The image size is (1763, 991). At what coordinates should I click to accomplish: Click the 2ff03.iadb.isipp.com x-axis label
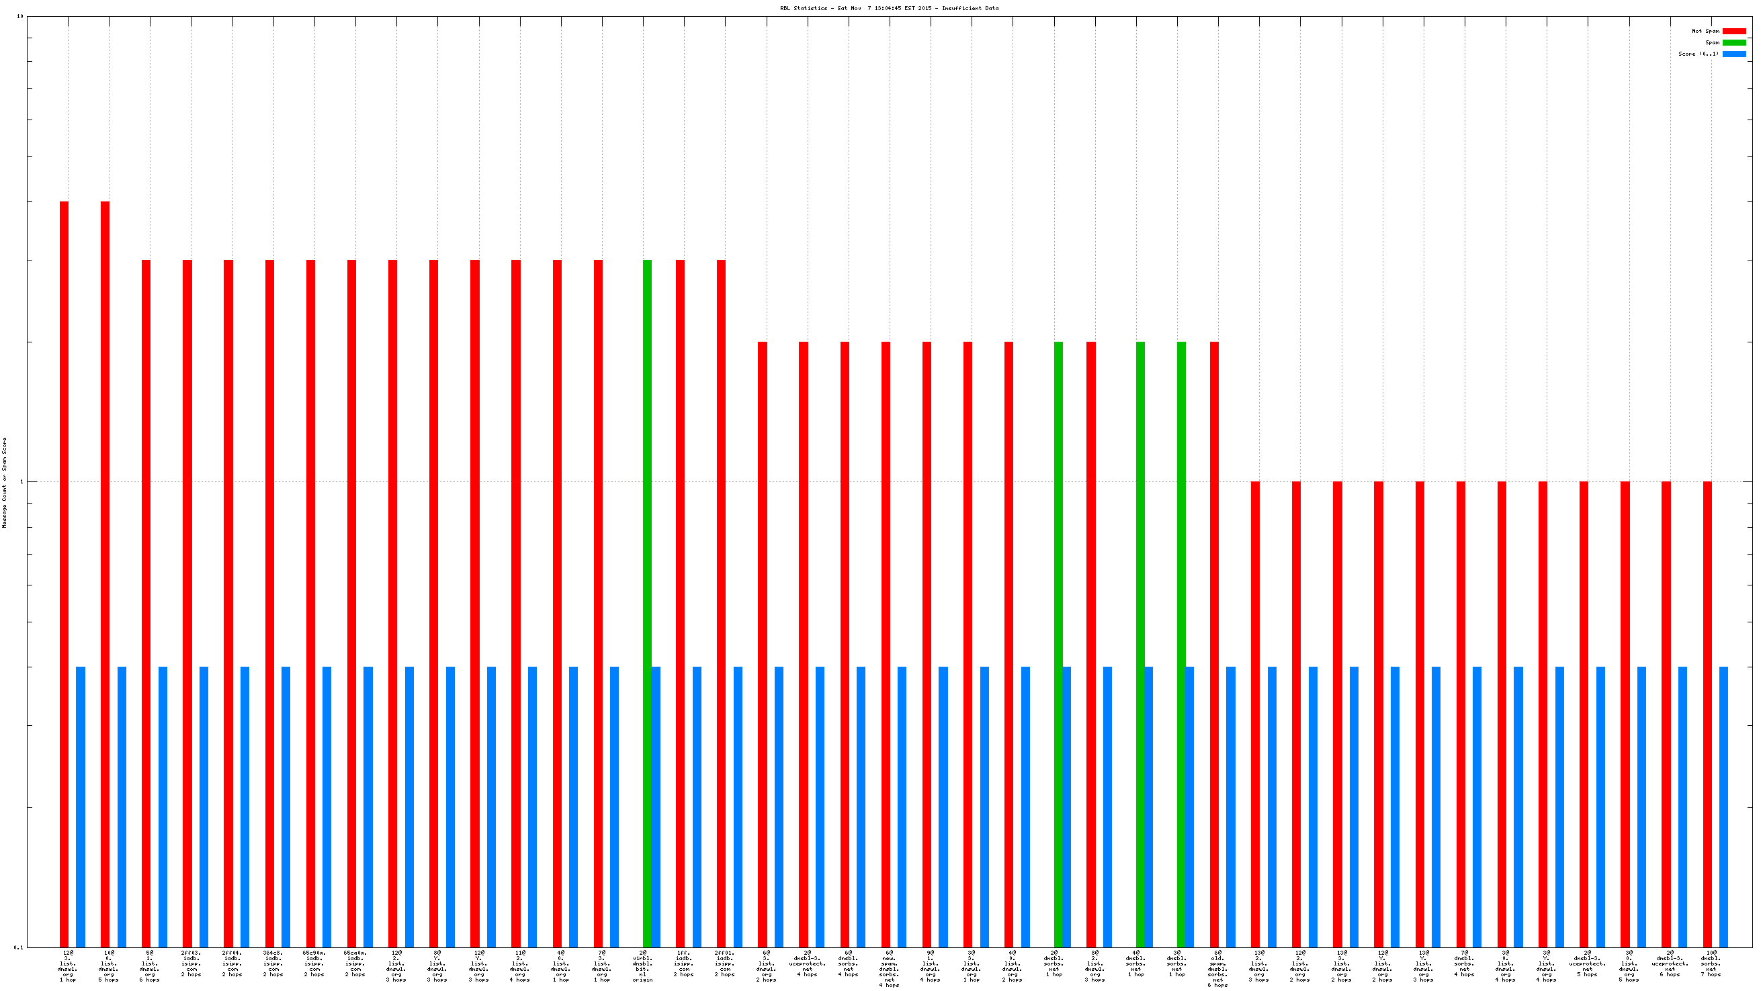click(191, 963)
